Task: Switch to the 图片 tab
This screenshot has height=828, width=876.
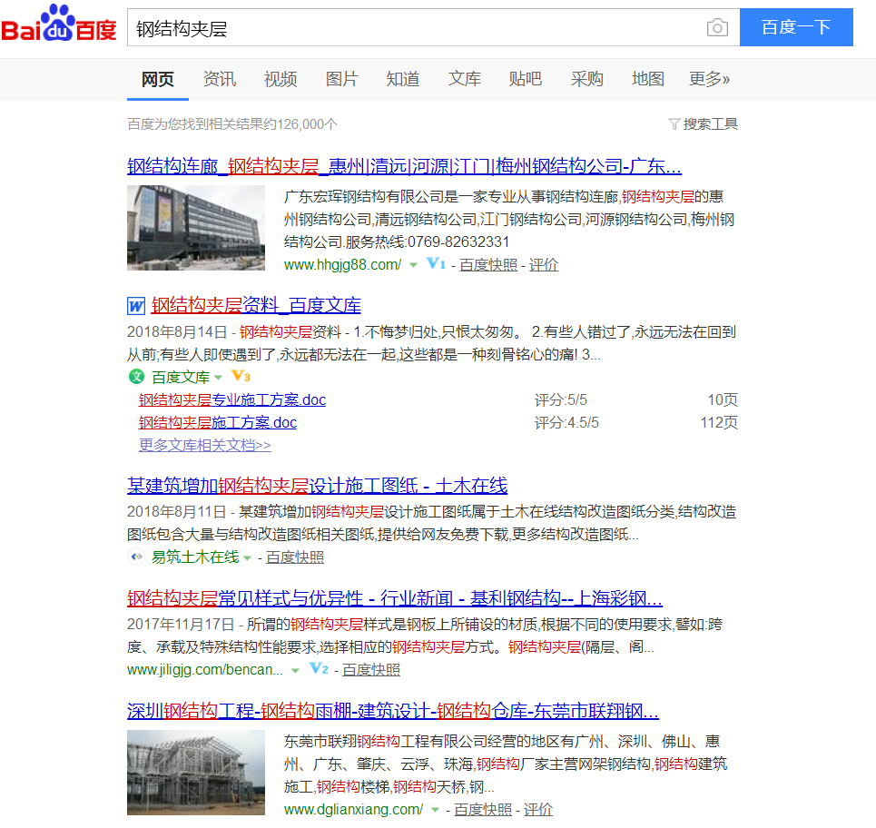Action: pyautogui.click(x=341, y=79)
